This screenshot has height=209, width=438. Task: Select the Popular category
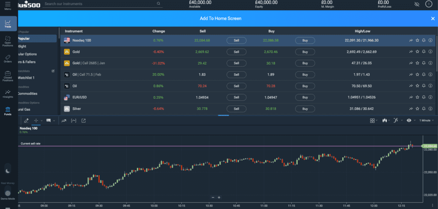(x=37, y=38)
